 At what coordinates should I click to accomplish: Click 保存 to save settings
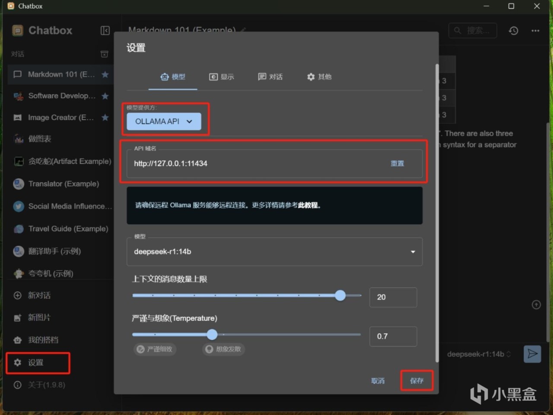(x=416, y=381)
